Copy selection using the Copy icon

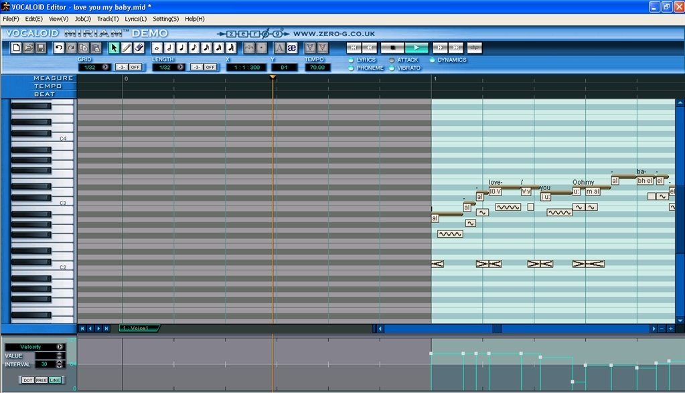[84, 48]
